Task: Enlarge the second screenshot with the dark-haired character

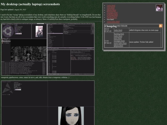Action: 48,103
